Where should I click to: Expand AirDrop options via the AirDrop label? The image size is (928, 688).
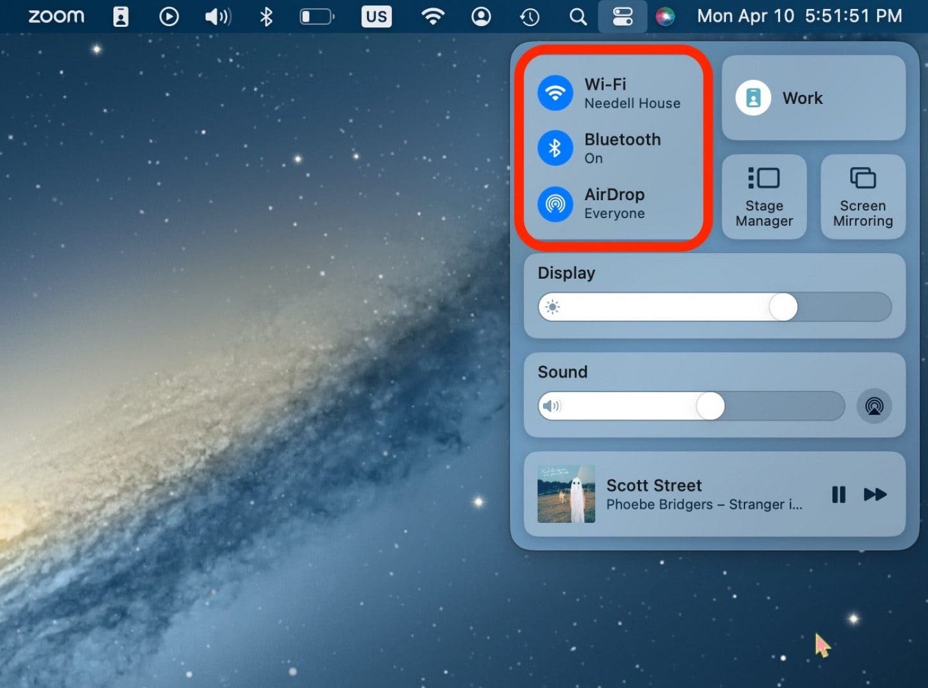pyautogui.click(x=614, y=194)
